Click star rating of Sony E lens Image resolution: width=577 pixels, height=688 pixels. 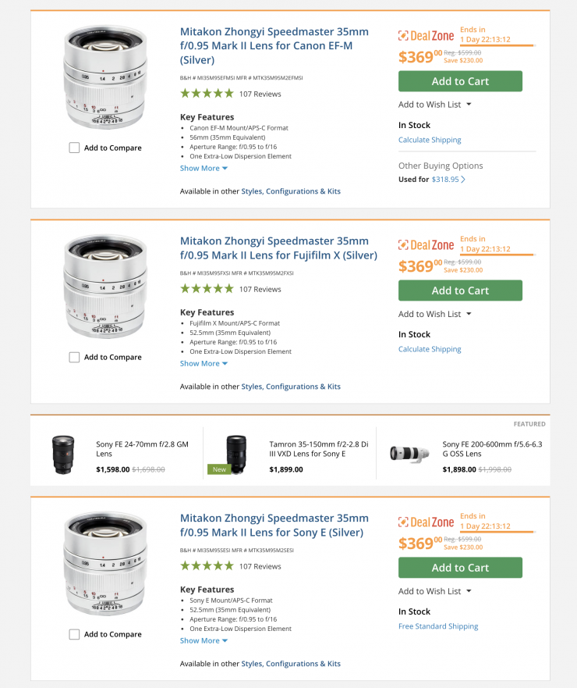click(x=207, y=566)
